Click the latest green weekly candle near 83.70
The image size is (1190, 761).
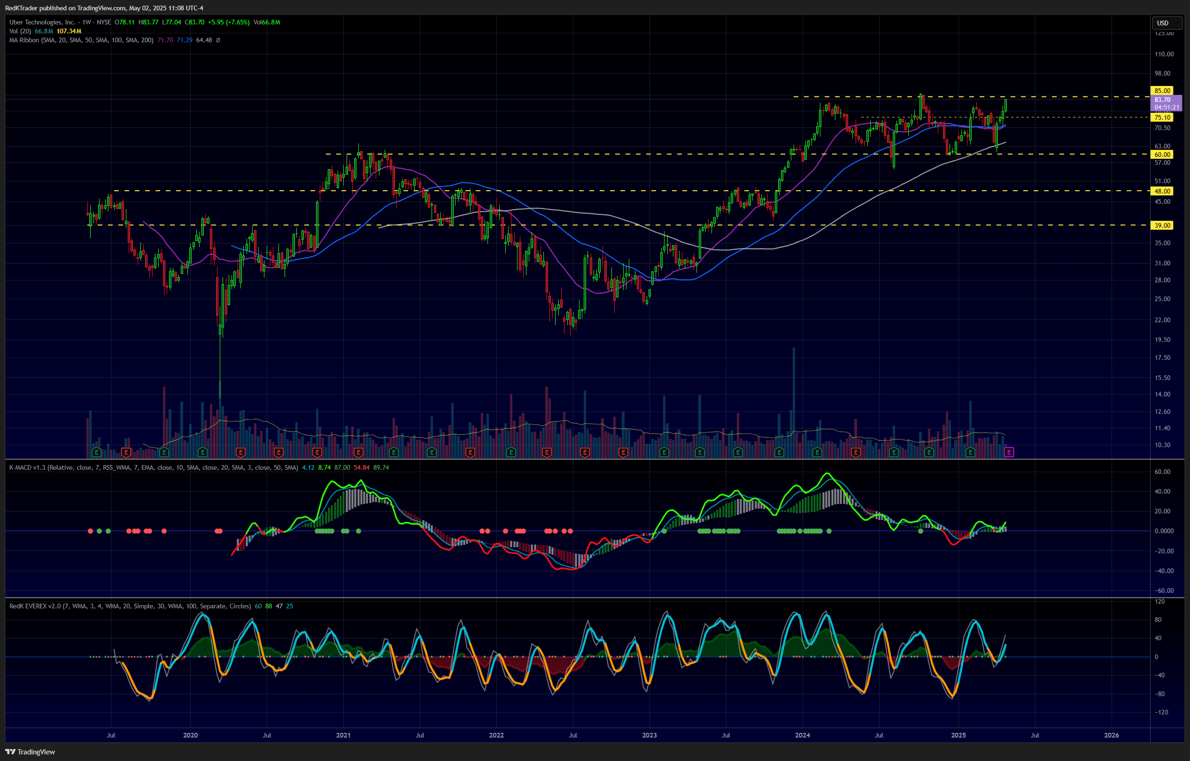(1005, 105)
